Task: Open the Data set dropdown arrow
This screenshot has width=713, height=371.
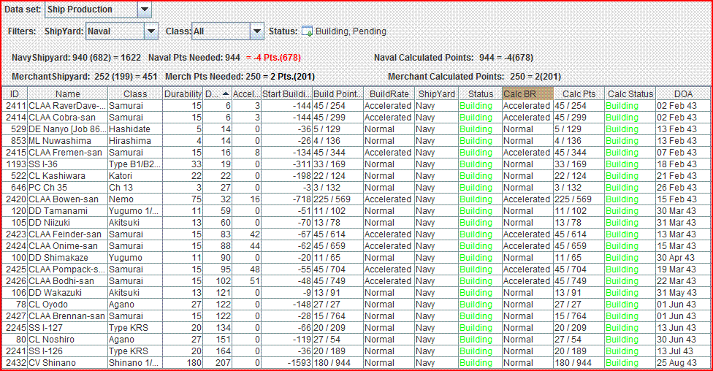Action: pos(145,9)
